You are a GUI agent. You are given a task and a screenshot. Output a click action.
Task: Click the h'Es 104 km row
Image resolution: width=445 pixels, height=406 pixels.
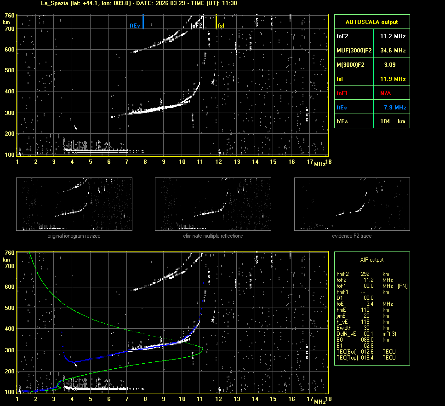pyautogui.click(x=371, y=121)
